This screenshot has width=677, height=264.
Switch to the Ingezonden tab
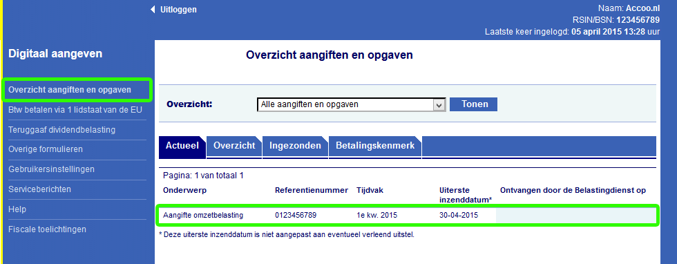296,146
